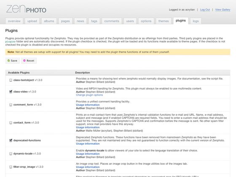
Task: Click the green checkmark Save icon
Action: coord(9,61)
